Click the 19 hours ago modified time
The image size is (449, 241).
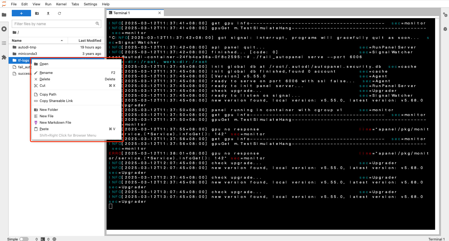coord(91,47)
